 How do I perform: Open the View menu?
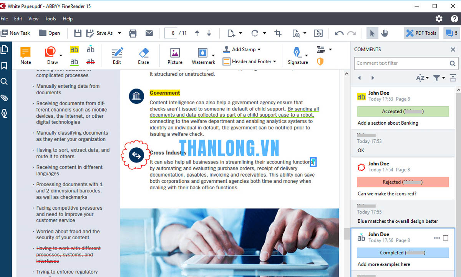(33, 18)
